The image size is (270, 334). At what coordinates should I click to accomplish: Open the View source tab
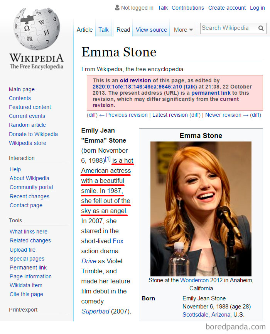click(x=151, y=30)
